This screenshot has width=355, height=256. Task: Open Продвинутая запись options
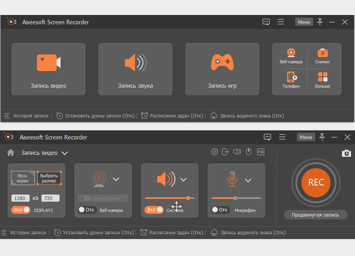tap(316, 215)
